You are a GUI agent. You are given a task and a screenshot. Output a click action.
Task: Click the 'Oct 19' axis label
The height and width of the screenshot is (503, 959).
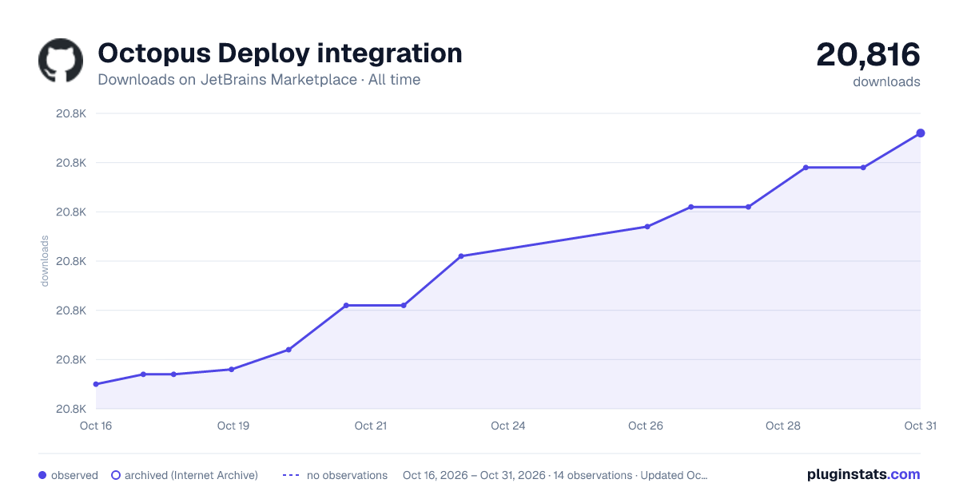(233, 426)
